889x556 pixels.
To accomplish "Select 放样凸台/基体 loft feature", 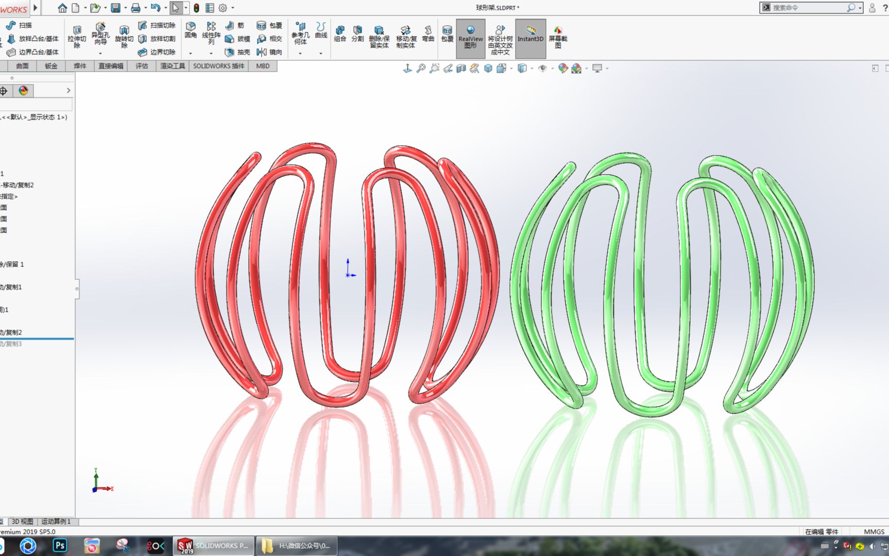I will (32, 39).
